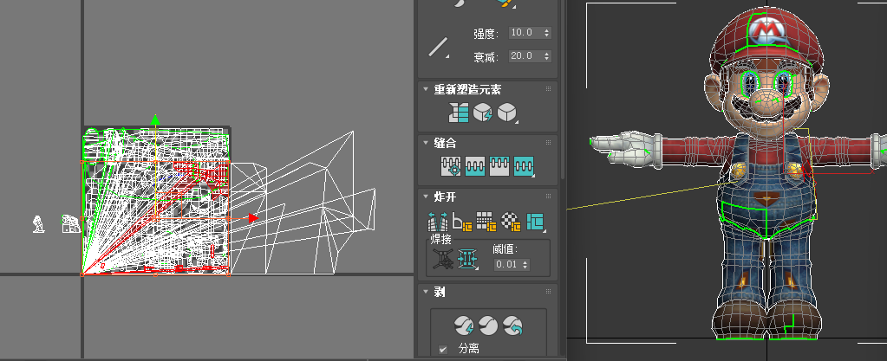887x361 pixels.
Task: Click the Weld Selected icon with teal arrows
Action: [468, 259]
